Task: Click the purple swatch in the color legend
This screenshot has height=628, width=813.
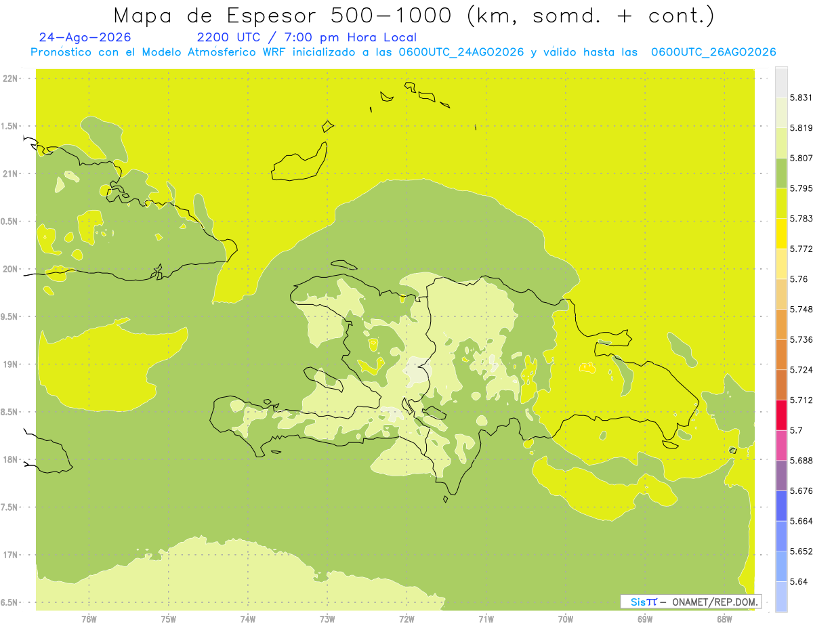Action: click(781, 476)
